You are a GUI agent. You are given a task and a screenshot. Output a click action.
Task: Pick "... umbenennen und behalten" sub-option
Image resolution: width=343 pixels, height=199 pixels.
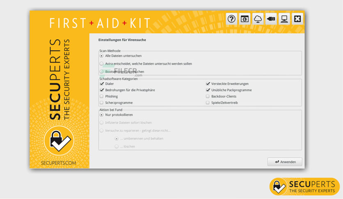coord(117,139)
